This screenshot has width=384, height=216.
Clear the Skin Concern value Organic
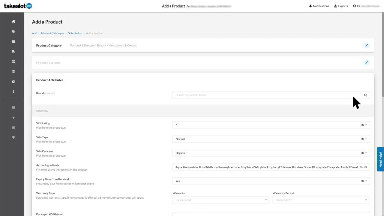(x=362, y=153)
